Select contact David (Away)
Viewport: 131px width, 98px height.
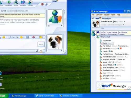click(108, 43)
